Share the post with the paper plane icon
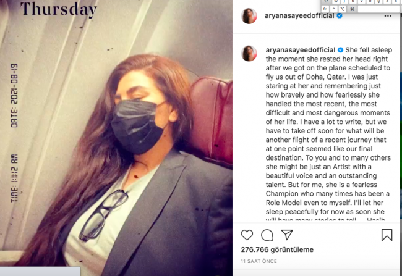Image resolution: width=402 pixels, height=276 pixels. (x=287, y=235)
